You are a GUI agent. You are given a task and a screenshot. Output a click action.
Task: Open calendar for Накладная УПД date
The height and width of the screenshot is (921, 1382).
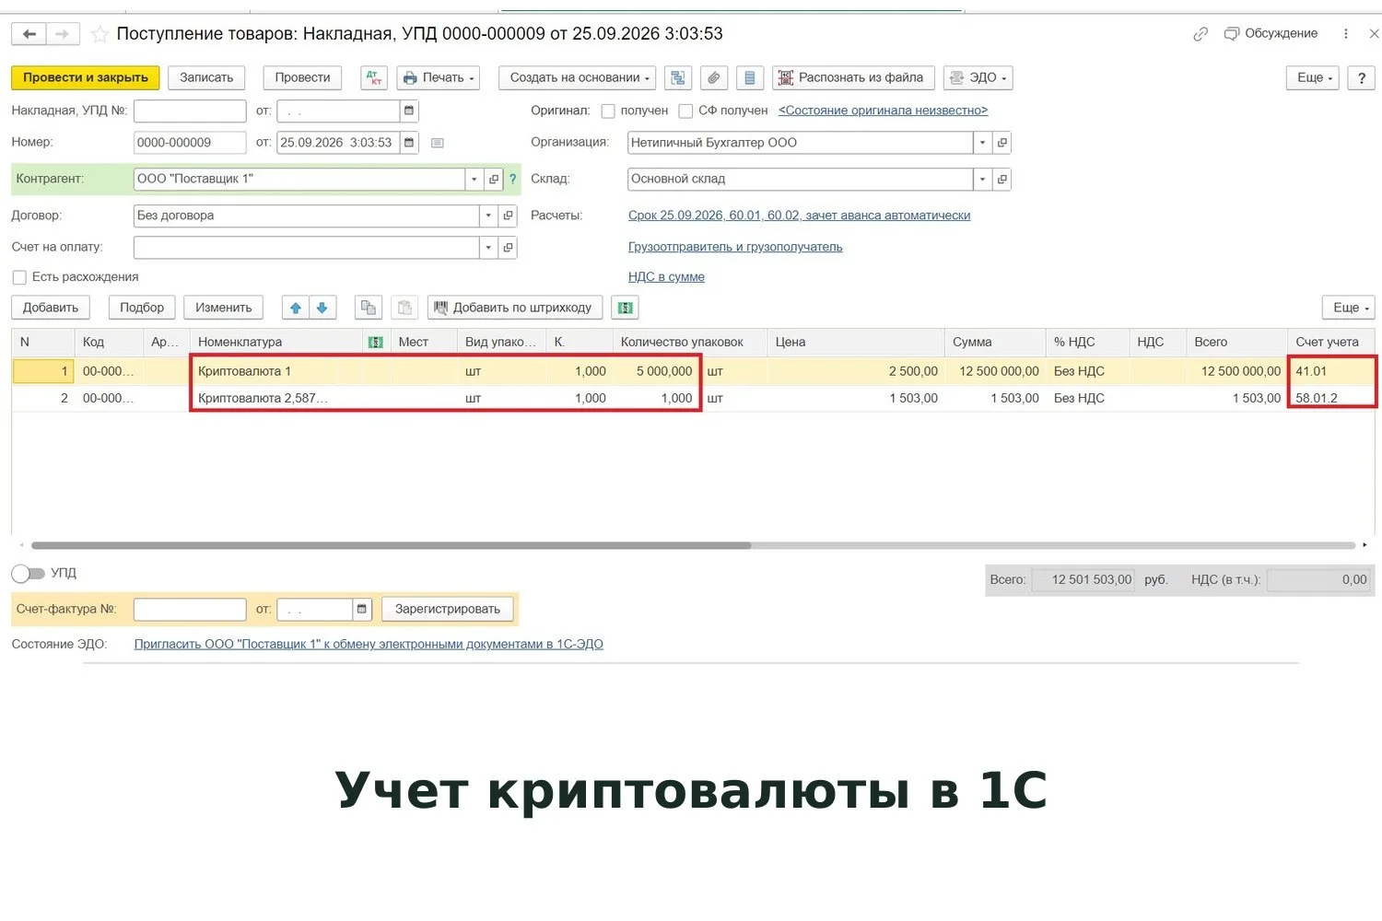409,111
